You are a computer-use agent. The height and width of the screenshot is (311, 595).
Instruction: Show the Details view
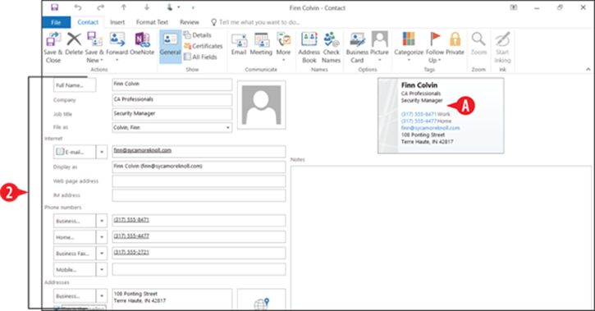click(198, 35)
